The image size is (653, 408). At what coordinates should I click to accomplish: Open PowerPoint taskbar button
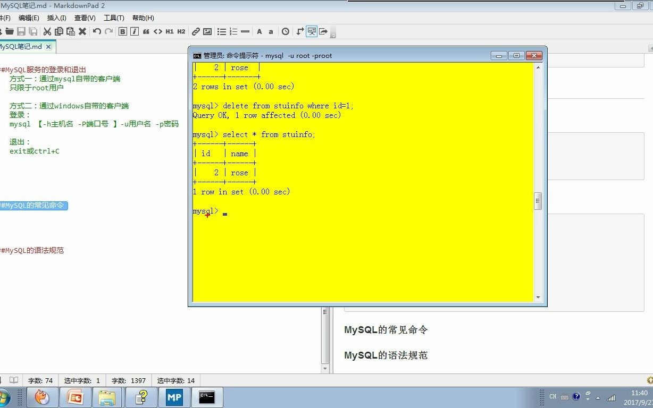[x=75, y=397]
